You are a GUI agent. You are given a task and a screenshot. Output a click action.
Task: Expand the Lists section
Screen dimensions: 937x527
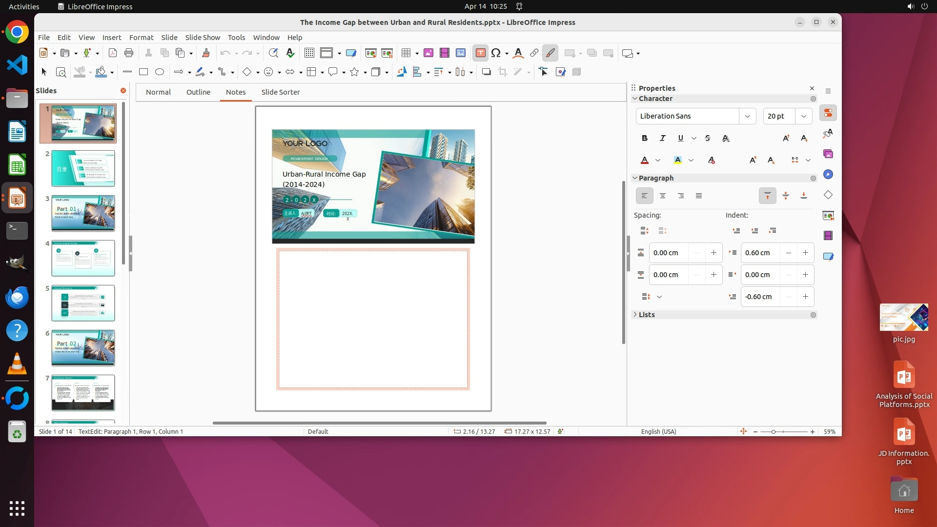click(647, 315)
